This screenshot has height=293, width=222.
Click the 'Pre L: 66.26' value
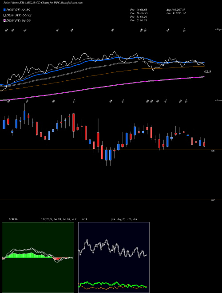point(139,17)
